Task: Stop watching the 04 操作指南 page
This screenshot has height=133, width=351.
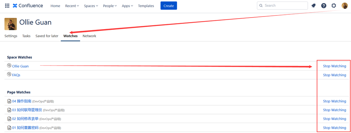Action: [334, 101]
